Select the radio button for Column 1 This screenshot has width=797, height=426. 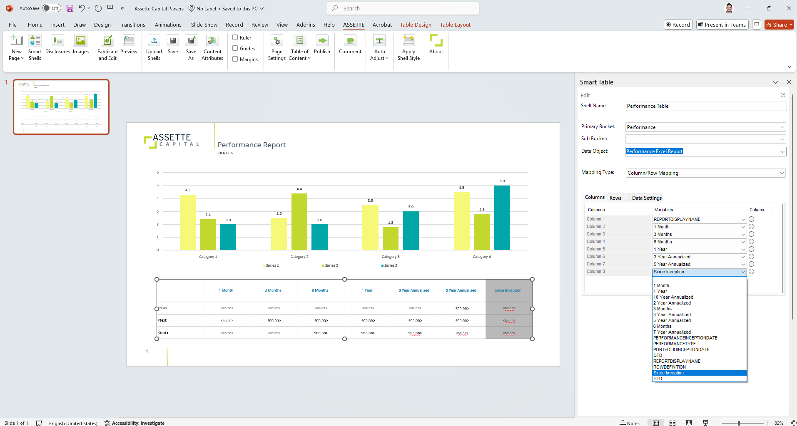[751, 219]
